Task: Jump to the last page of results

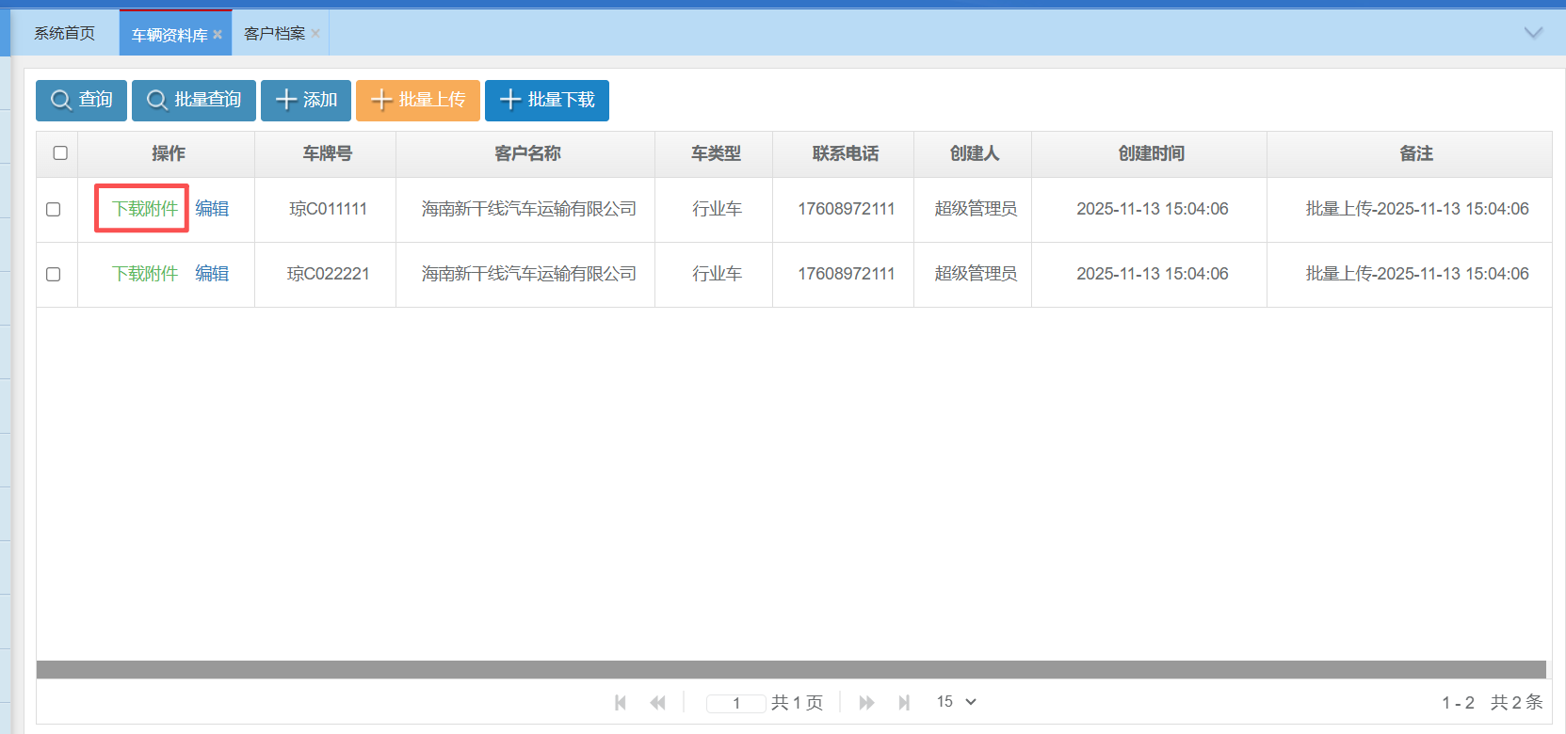Action: (x=904, y=702)
